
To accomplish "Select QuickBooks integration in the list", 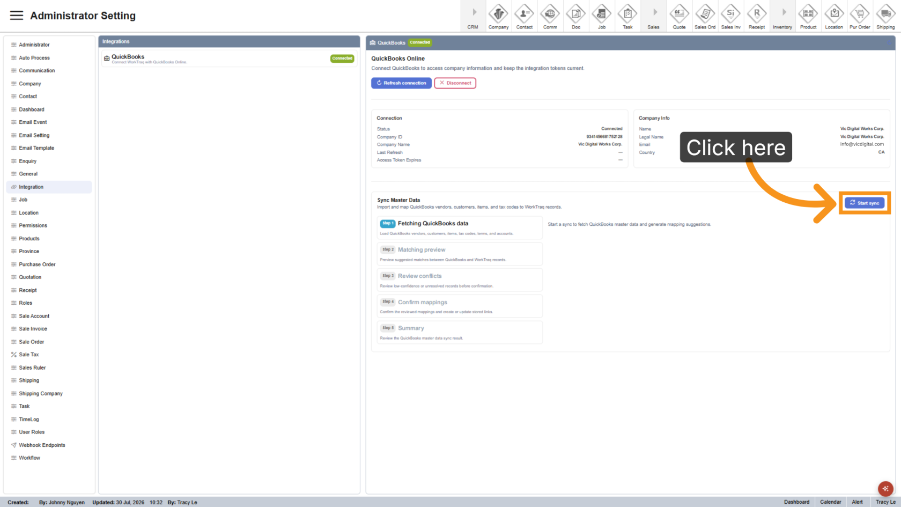I will (229, 58).
